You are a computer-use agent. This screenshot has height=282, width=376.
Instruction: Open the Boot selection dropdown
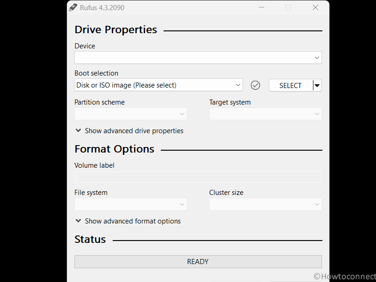[x=158, y=85]
